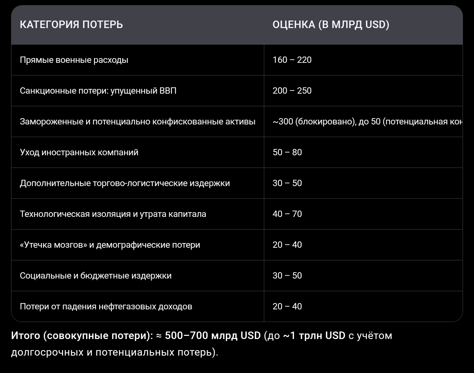Select «Санкционные потери: упущенный ВВП» cell

98,91
